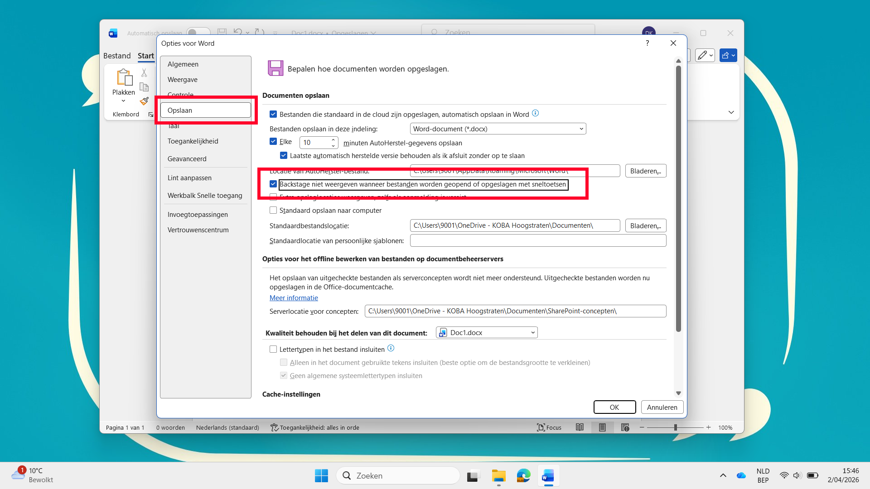Increase the AutoHerstel minutes spinner

pyautogui.click(x=333, y=139)
